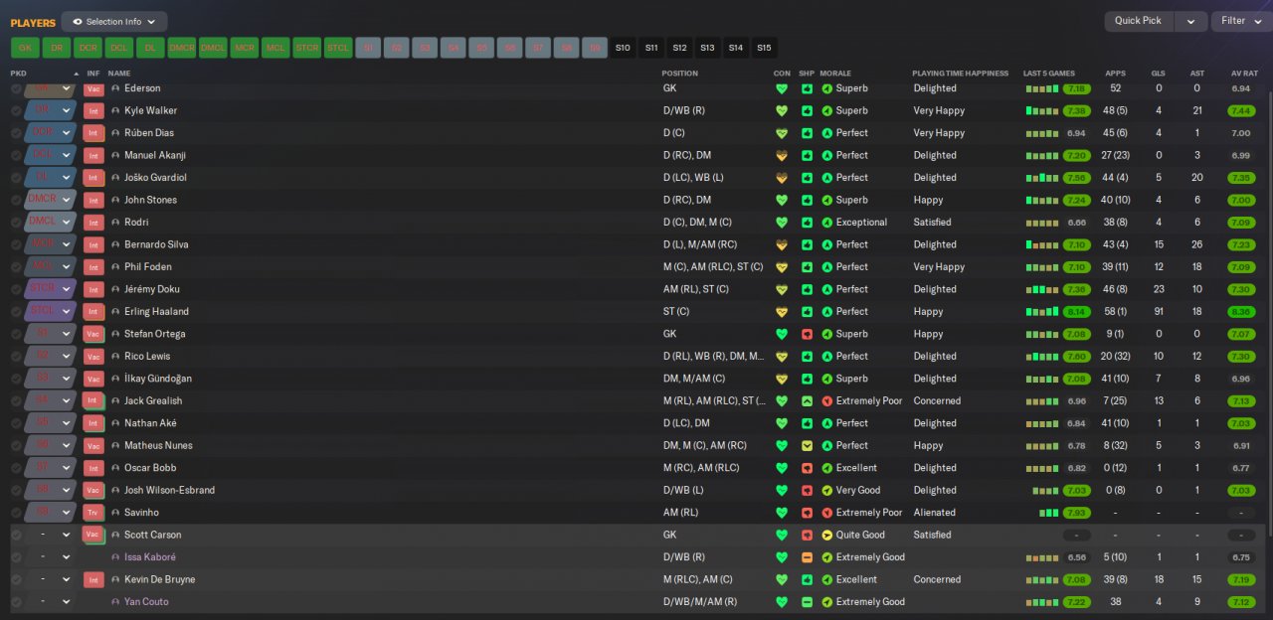Select the S10 substitute tab

[x=623, y=48]
